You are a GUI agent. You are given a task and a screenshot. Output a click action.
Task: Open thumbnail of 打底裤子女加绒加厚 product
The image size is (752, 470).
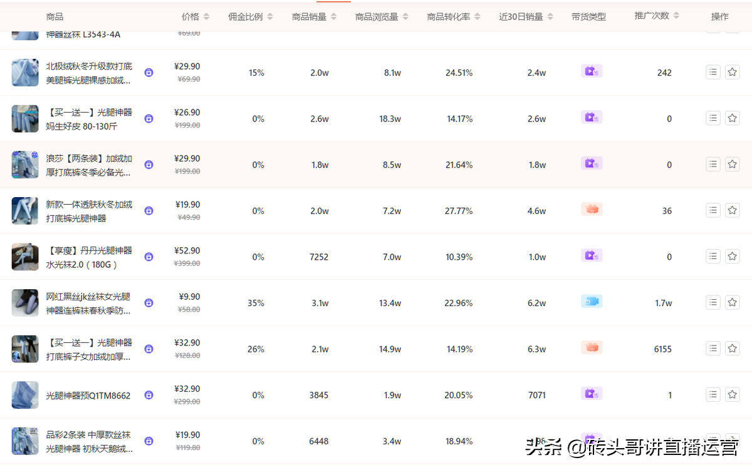click(x=25, y=349)
